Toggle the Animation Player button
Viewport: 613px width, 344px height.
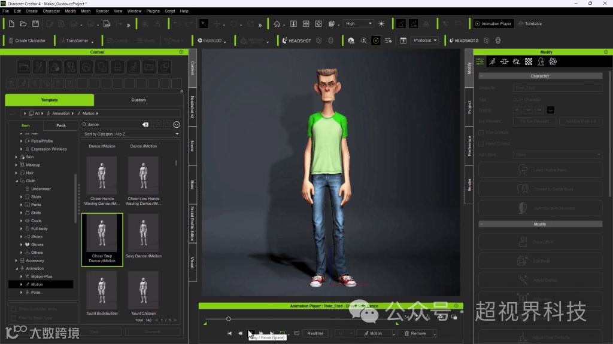pyautogui.click(x=493, y=24)
